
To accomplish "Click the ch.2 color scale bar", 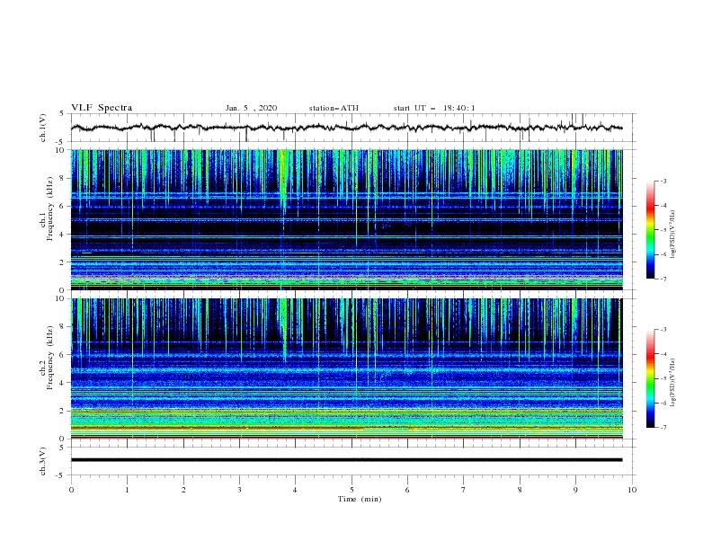I will click(650, 378).
